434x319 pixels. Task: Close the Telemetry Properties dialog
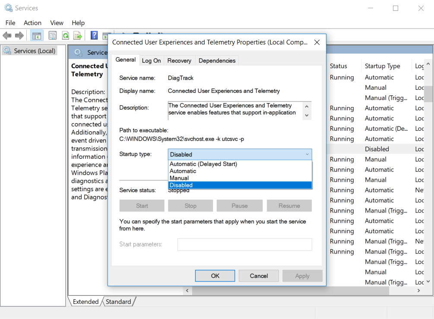coord(317,42)
